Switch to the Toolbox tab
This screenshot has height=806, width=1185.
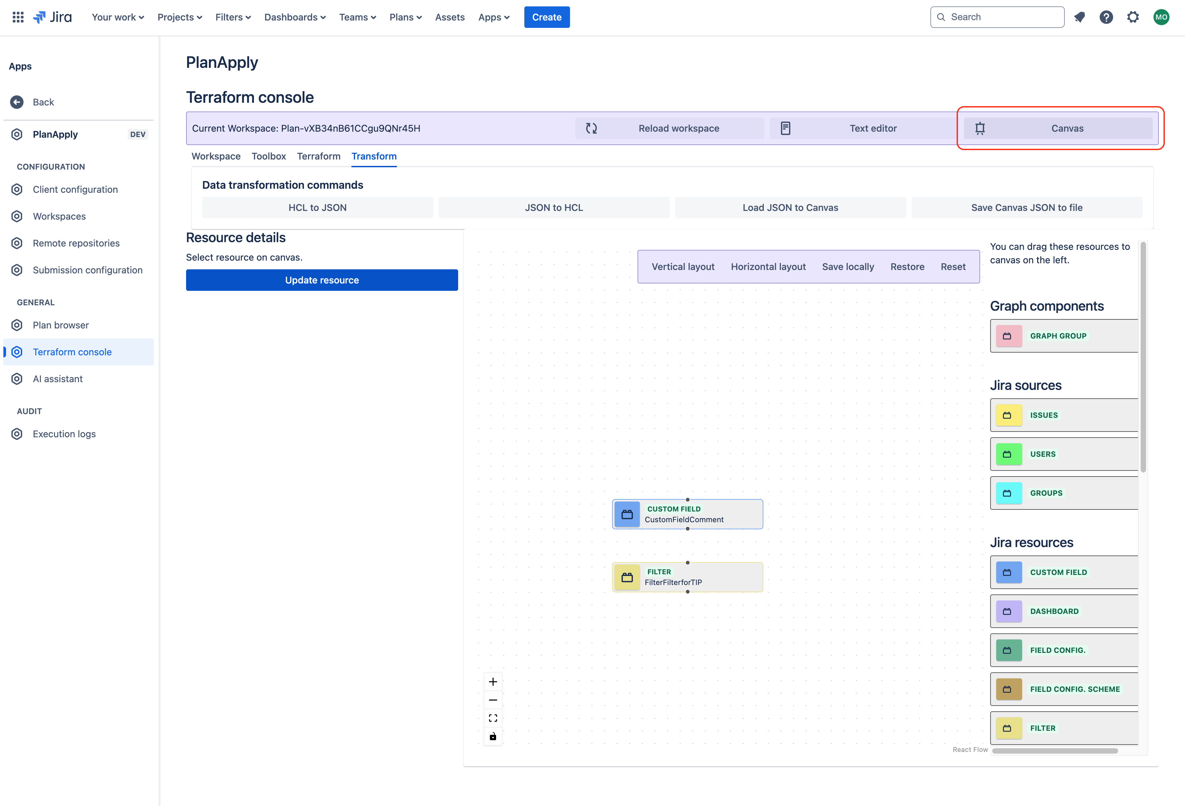point(269,156)
